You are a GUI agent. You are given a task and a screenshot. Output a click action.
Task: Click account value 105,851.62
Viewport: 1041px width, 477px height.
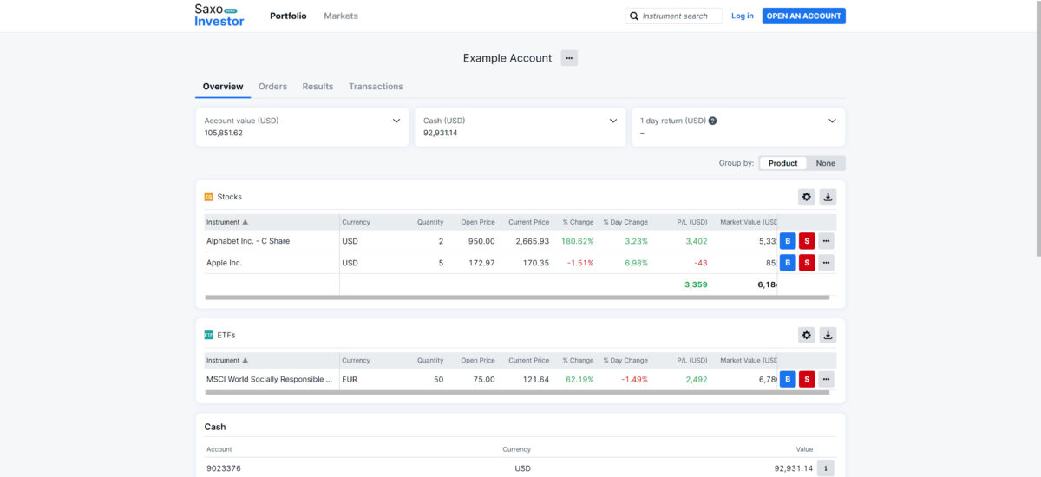pos(224,133)
